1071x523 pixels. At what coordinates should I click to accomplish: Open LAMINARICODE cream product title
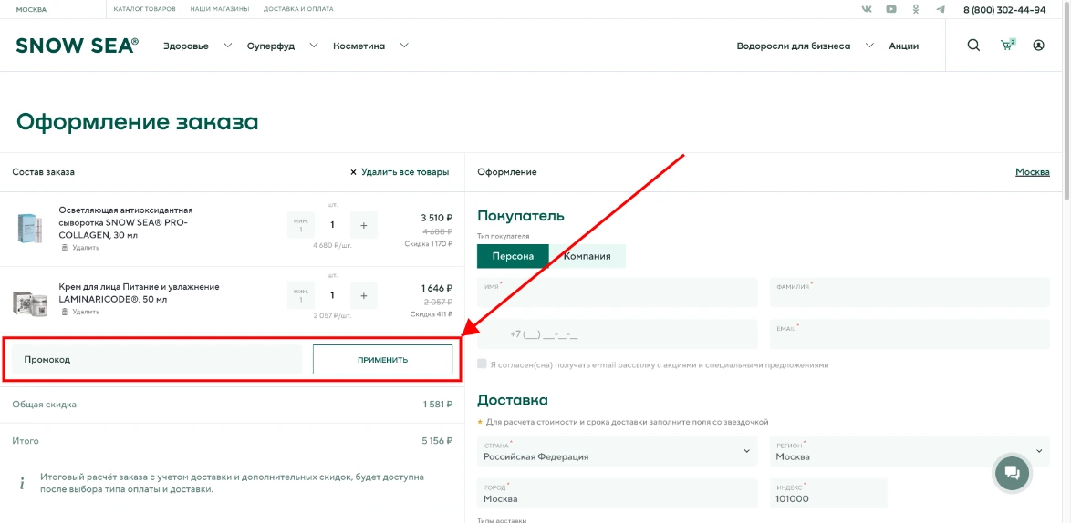[x=139, y=292]
